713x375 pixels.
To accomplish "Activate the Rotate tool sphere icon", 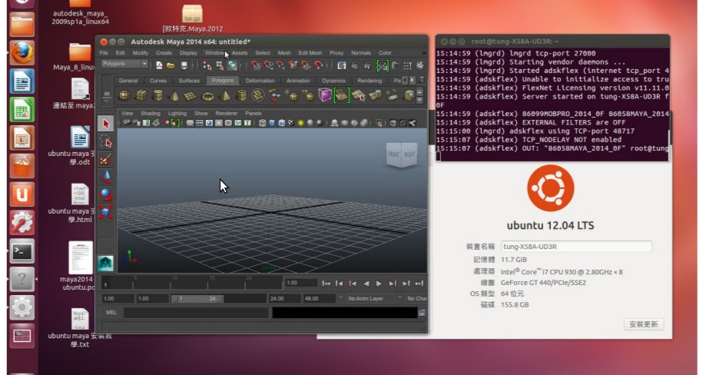I will click(x=105, y=194).
